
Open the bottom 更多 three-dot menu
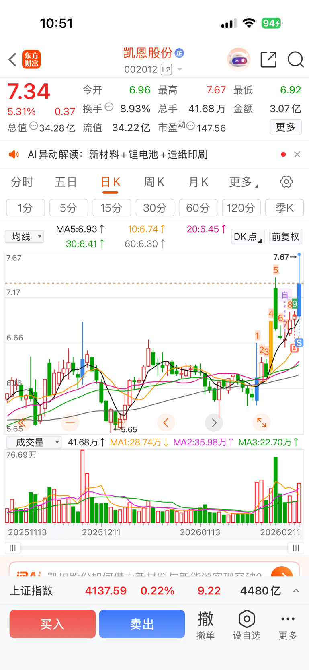288,625
